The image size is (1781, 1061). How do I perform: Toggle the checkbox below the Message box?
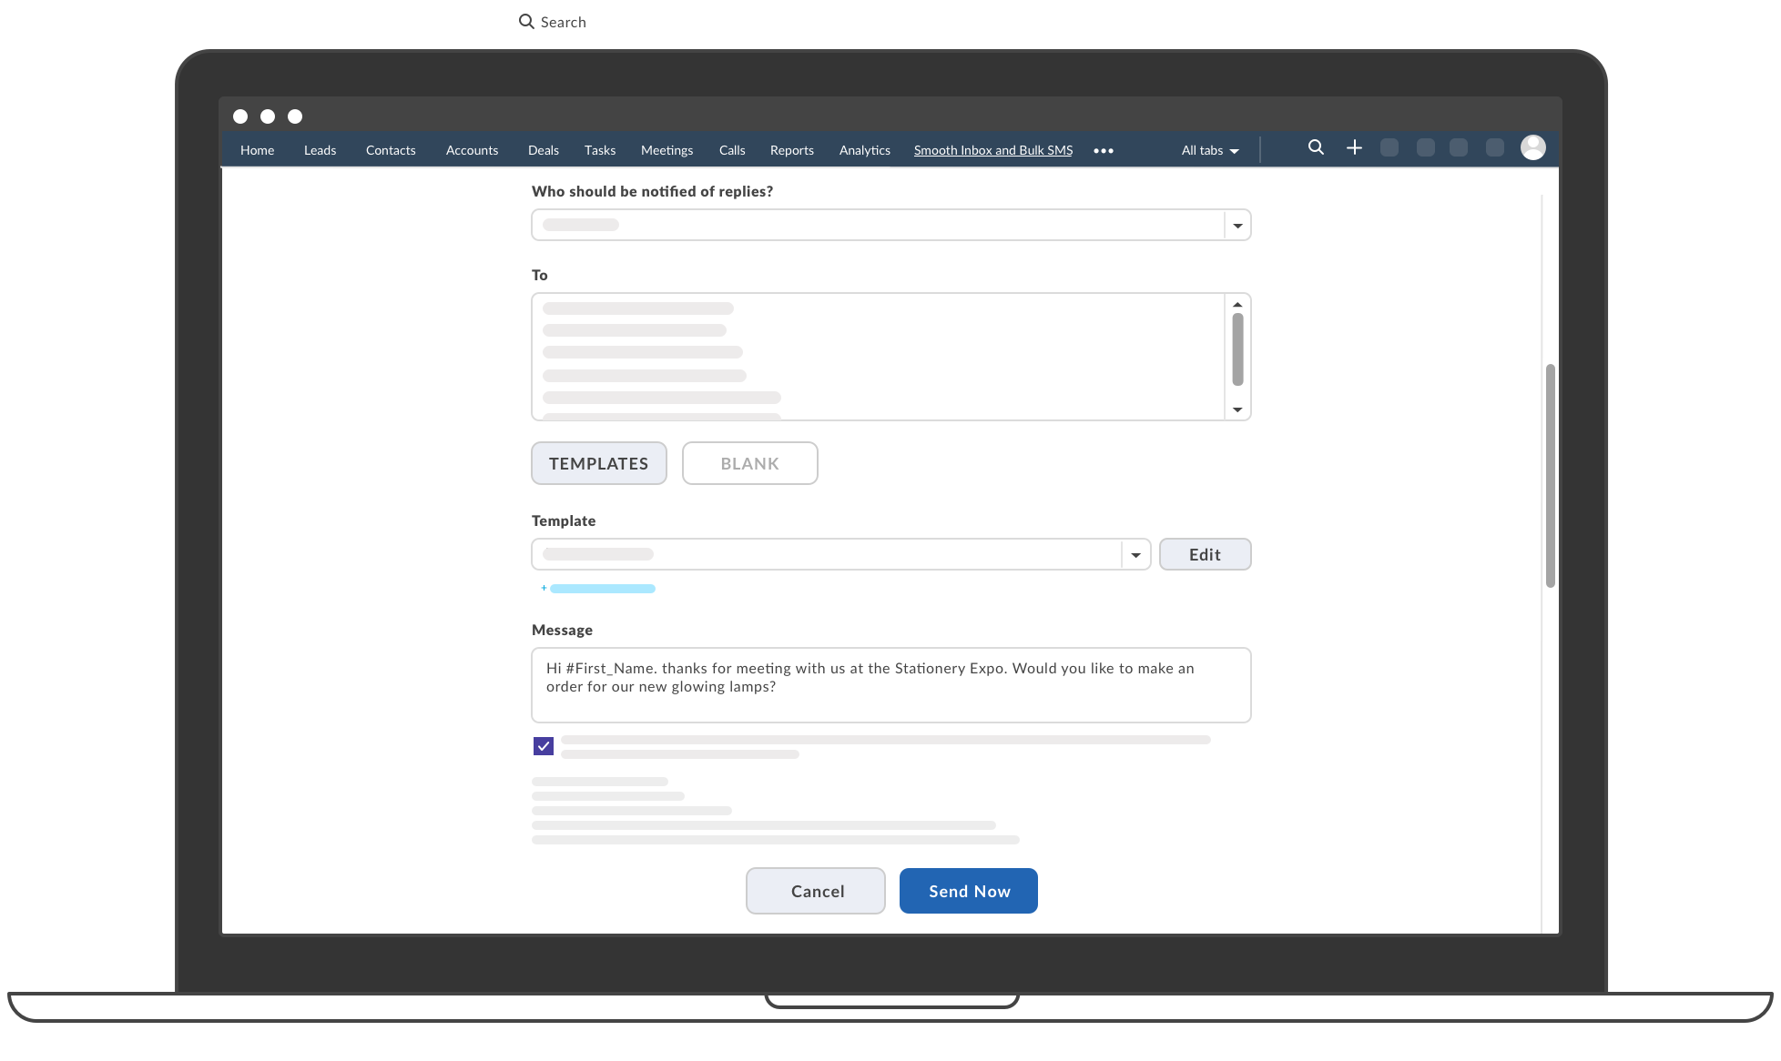[544, 746]
